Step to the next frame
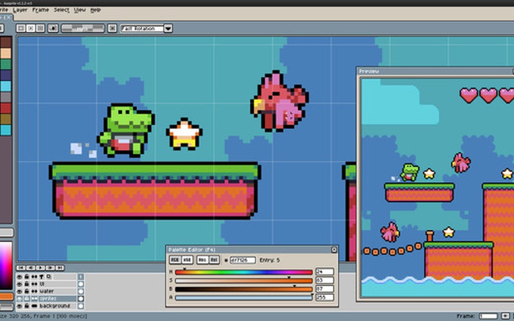 tap(49, 268)
